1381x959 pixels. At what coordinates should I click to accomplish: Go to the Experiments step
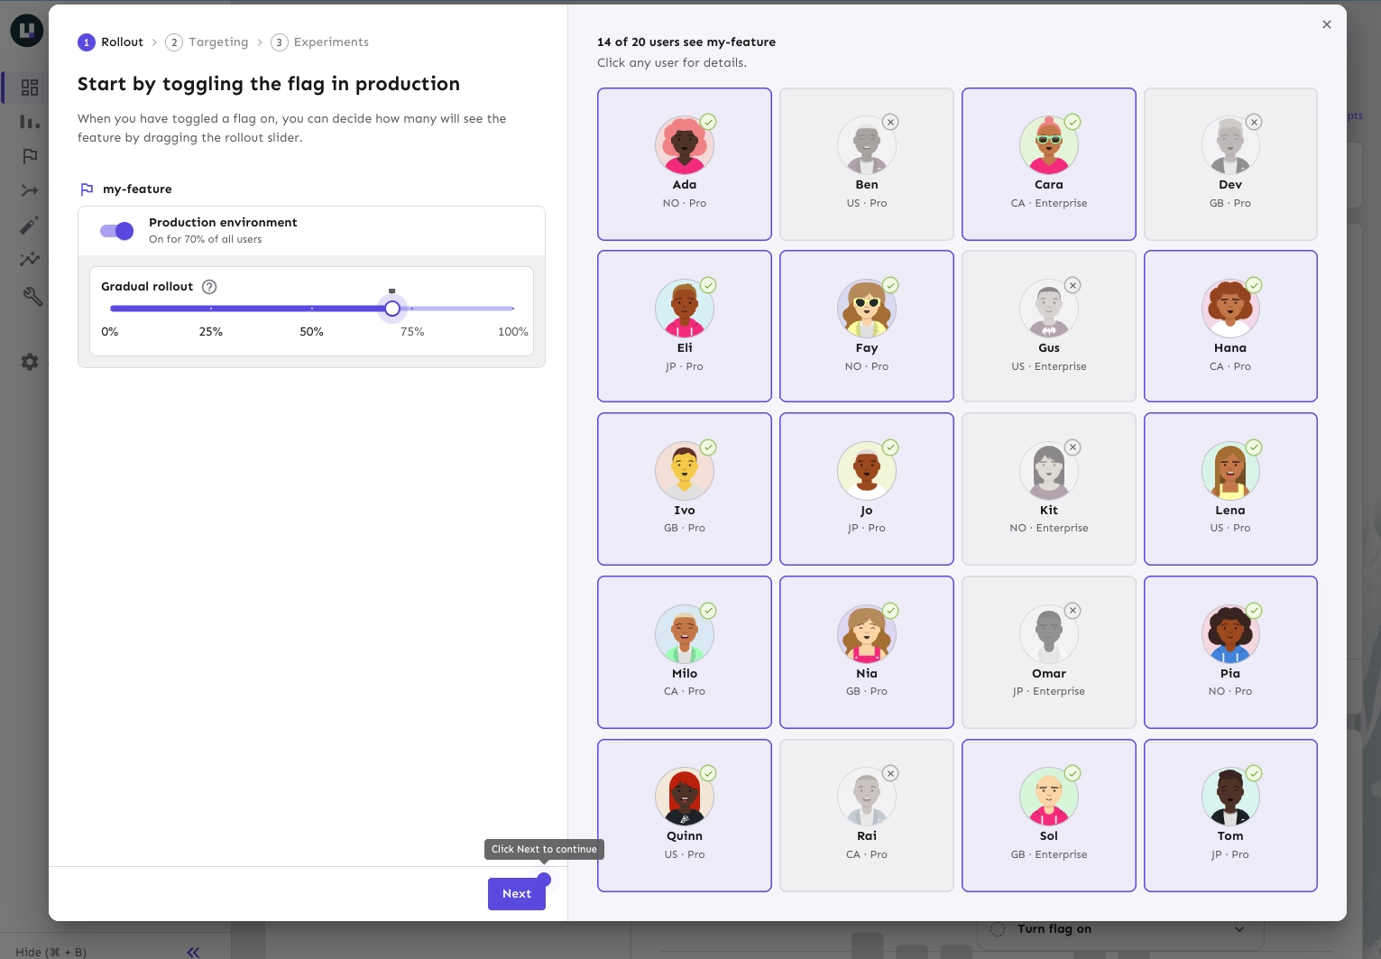pyautogui.click(x=320, y=42)
